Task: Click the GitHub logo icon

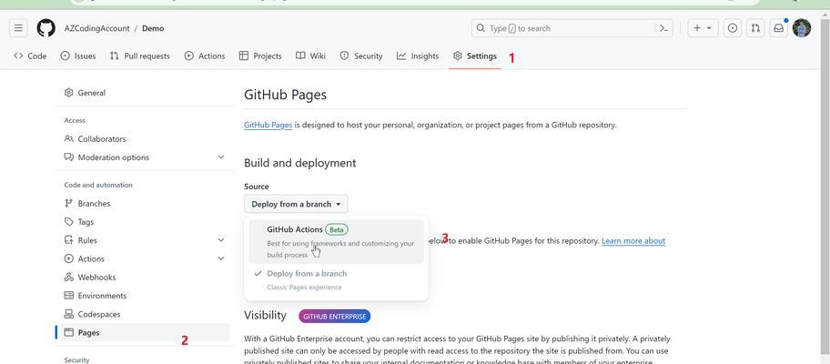Action: click(46, 28)
